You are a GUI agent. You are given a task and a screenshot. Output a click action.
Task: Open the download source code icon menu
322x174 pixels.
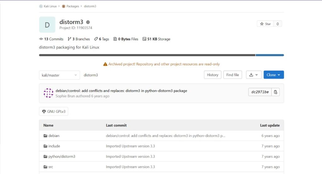point(254,75)
